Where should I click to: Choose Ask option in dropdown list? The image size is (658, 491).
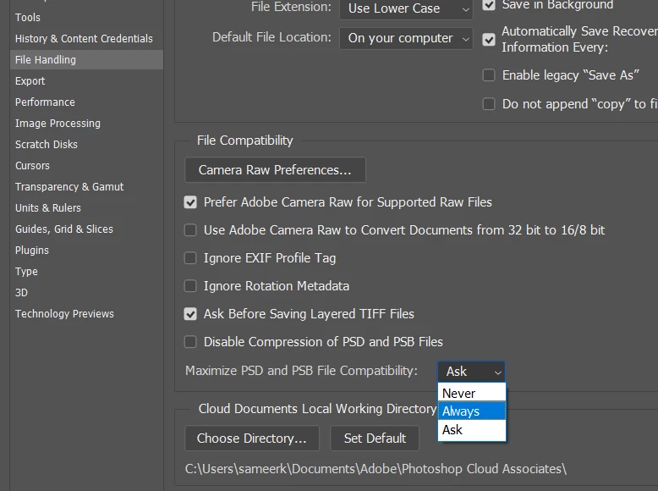[x=472, y=430]
